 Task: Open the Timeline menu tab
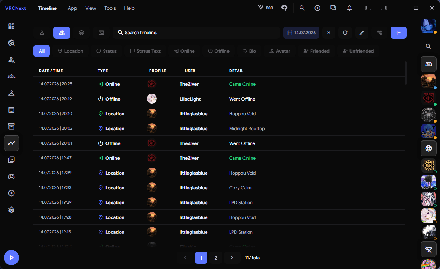tap(48, 8)
